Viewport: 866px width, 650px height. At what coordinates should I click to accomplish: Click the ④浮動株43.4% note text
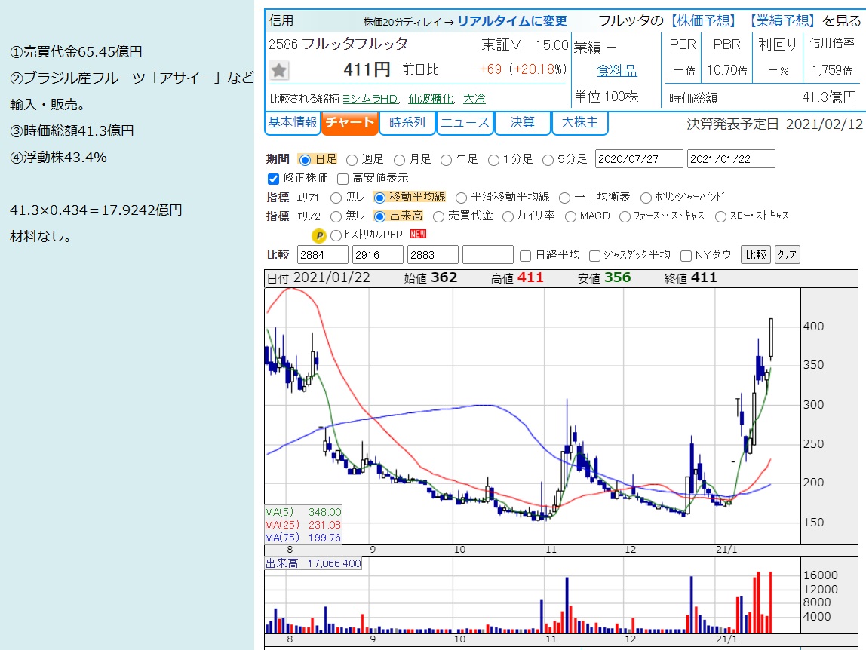59,158
